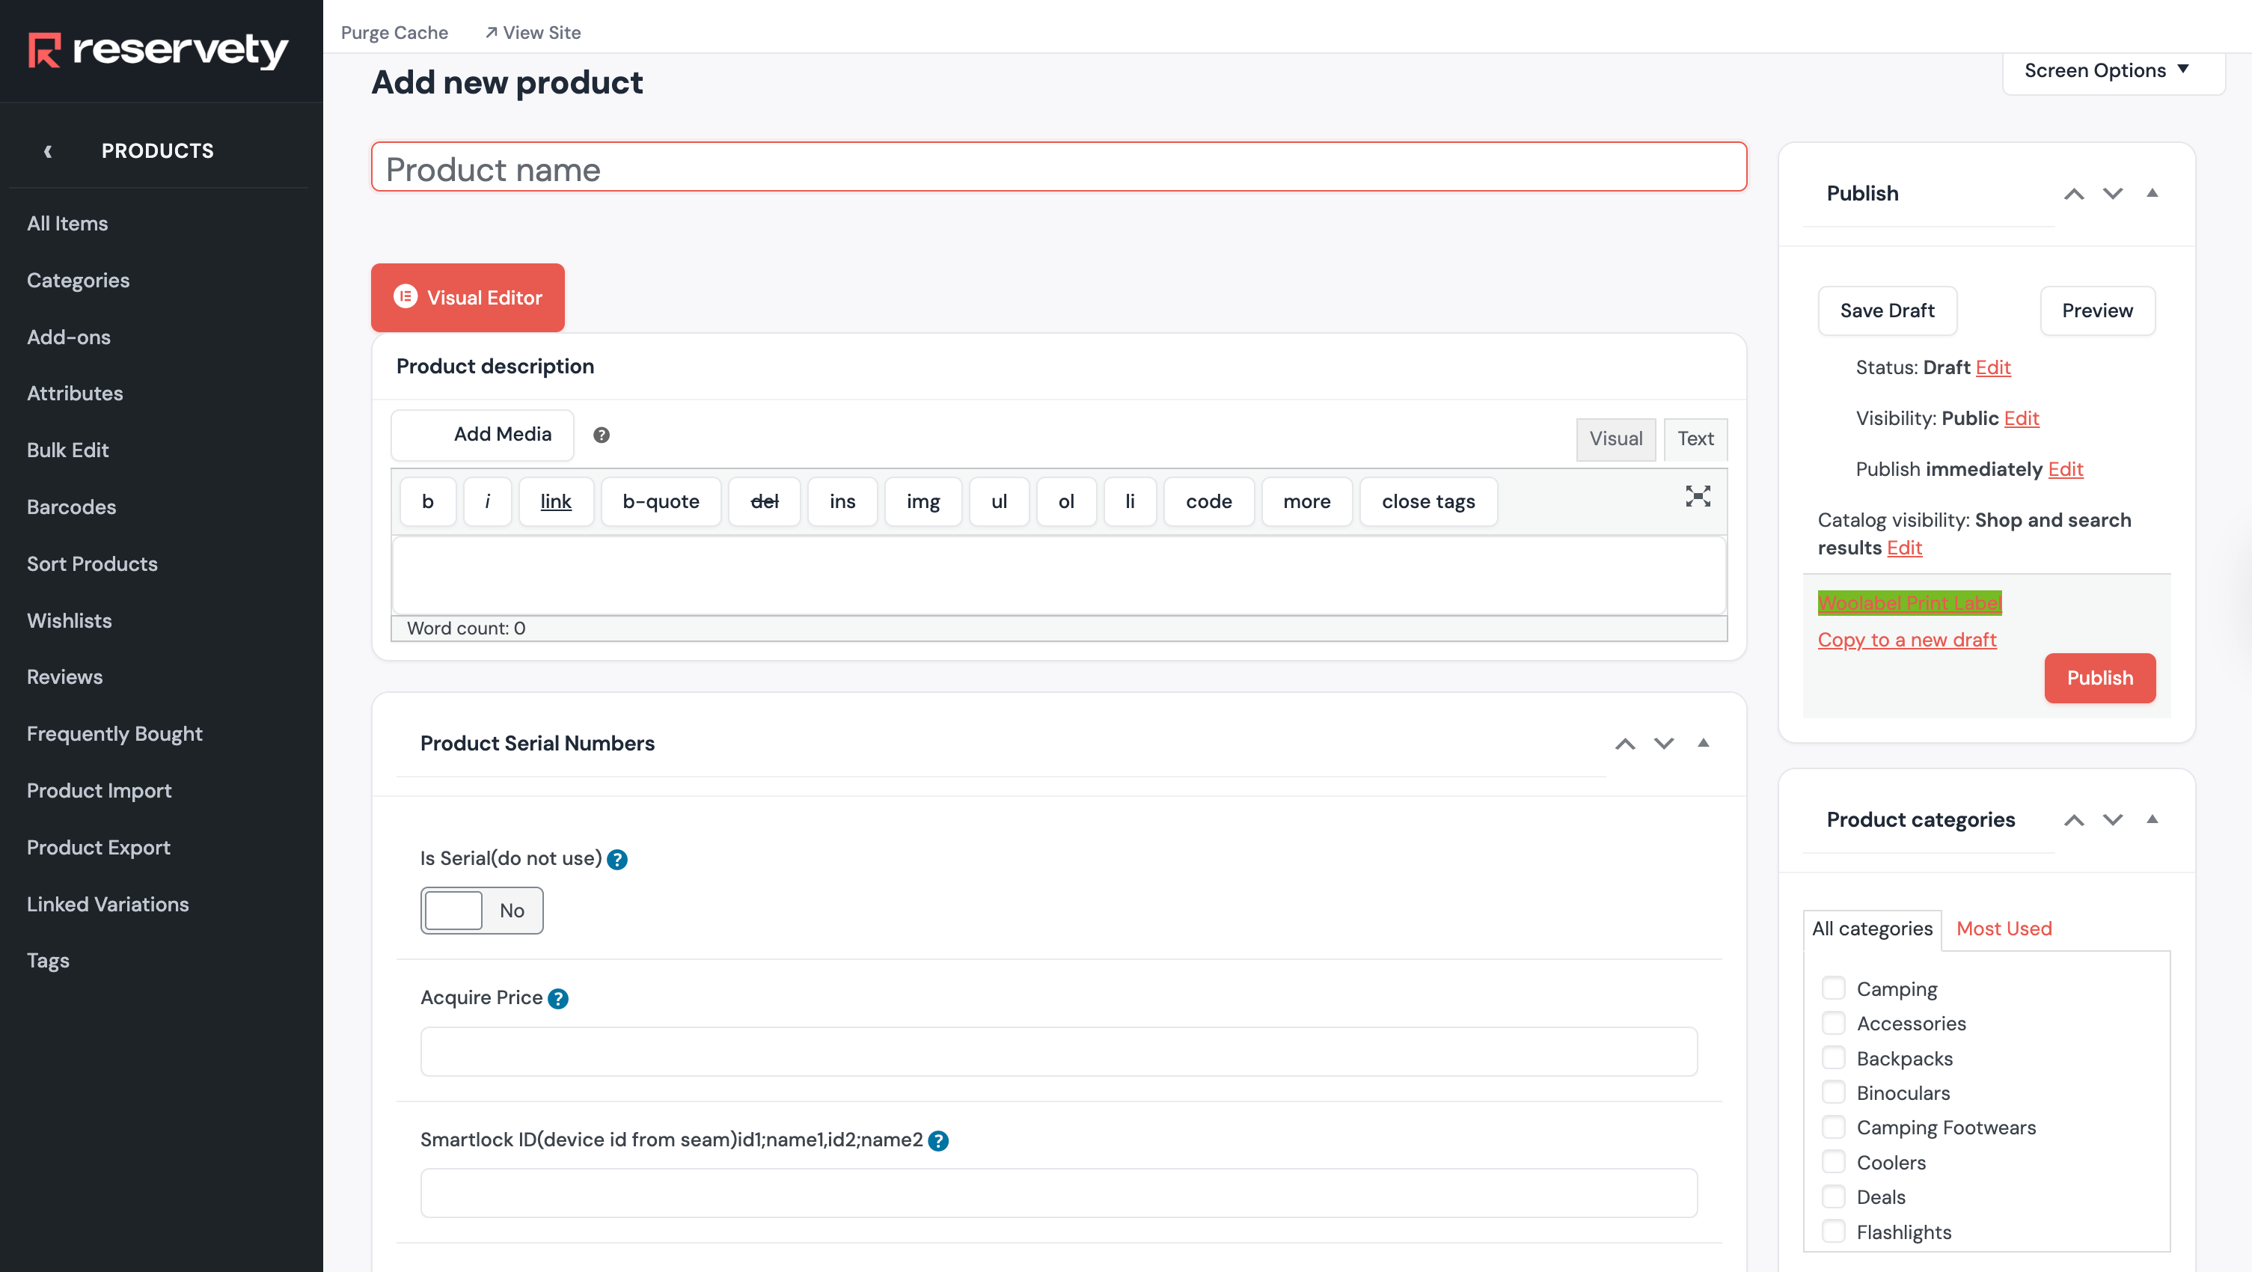Move Product categories panel down
The image size is (2252, 1272).
pos(2113,820)
